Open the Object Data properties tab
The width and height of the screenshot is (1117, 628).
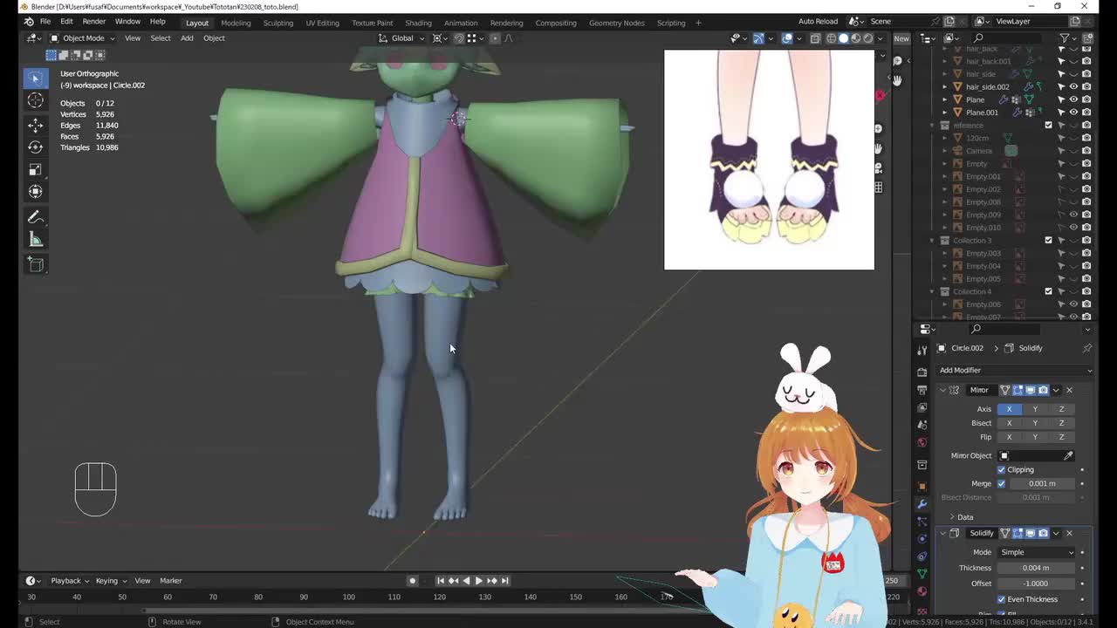922,573
